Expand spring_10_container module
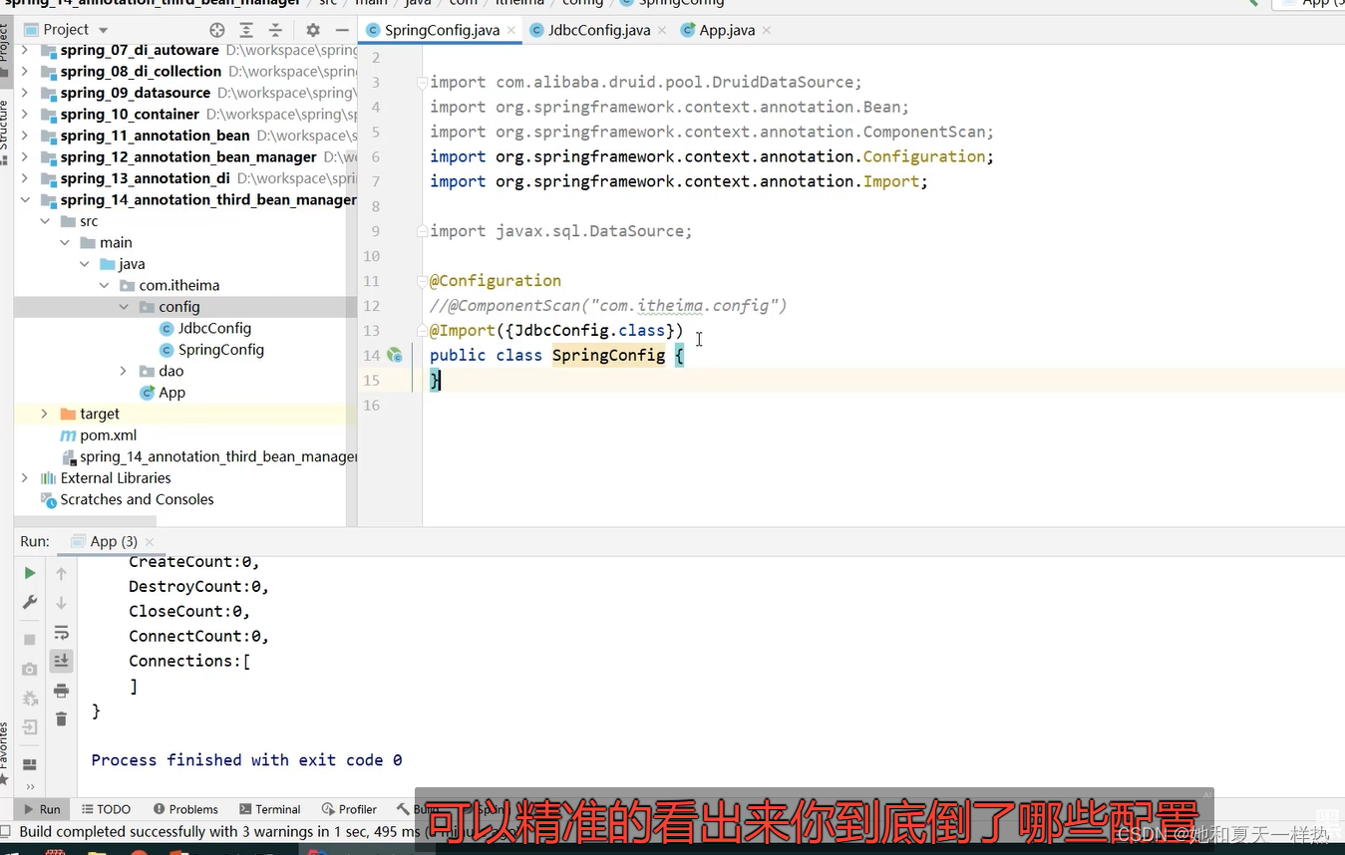1345x855 pixels. (24, 114)
